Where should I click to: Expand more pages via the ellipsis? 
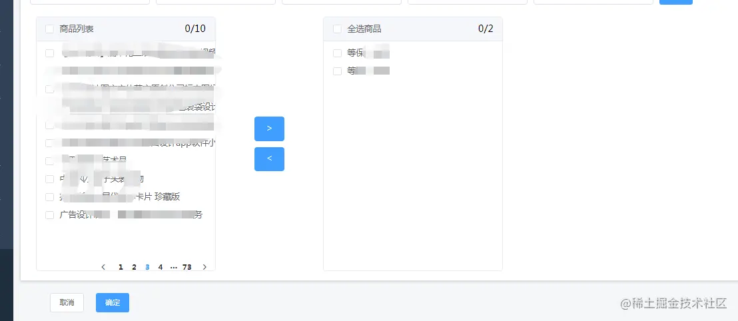(174, 267)
